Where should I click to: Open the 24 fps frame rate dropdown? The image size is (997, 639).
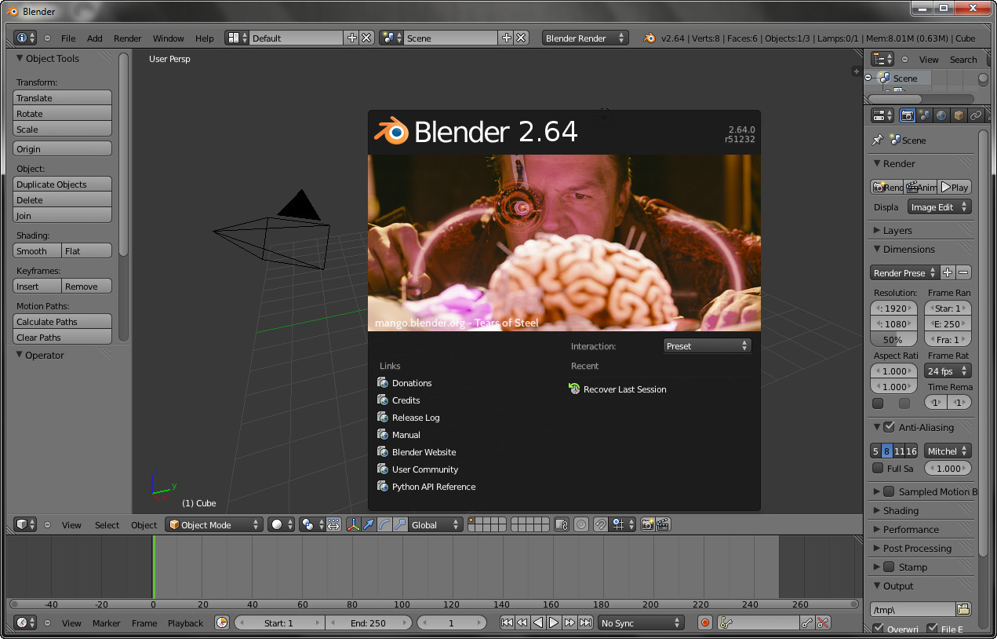(x=948, y=371)
